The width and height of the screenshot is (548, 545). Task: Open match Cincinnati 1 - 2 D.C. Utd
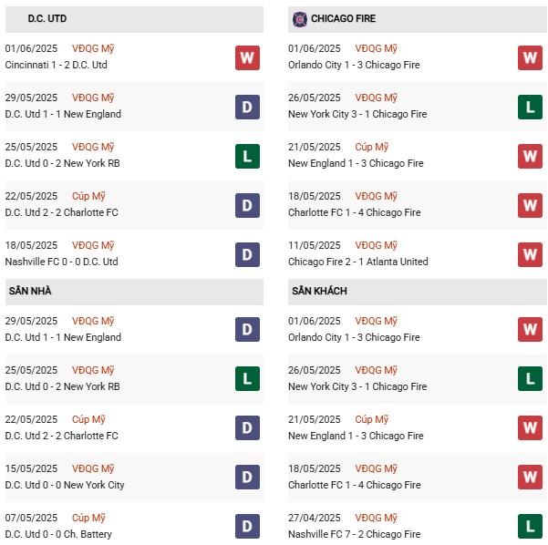(57, 65)
